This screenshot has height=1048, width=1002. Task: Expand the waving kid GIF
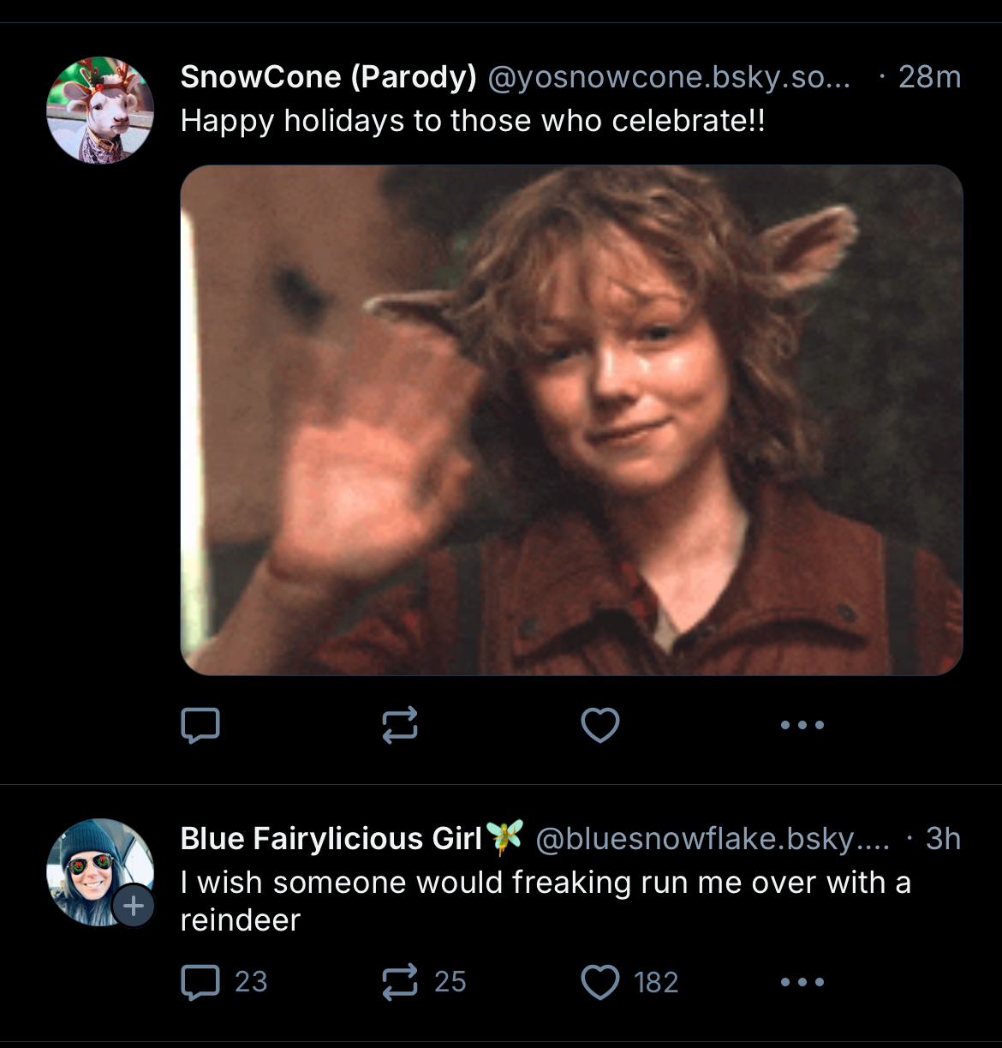[x=571, y=420]
